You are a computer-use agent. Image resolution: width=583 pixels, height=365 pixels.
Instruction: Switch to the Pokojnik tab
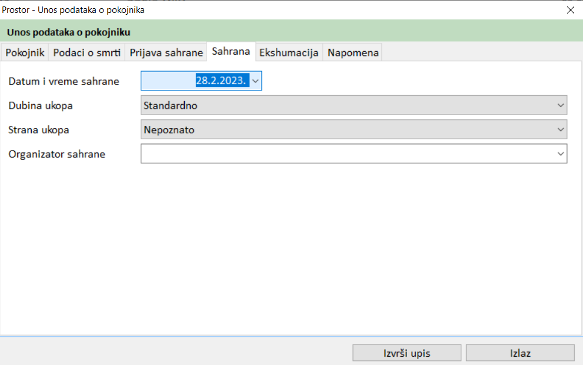pyautogui.click(x=25, y=52)
